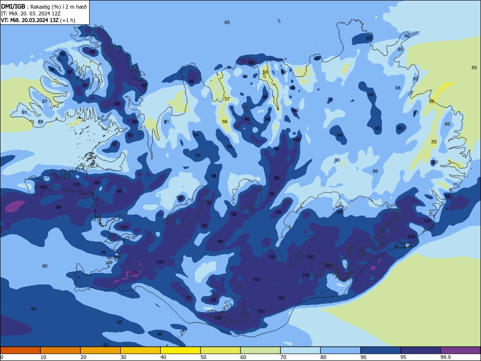The image size is (481, 361).
Task: Click the '10' legend scale label
Action: pyautogui.click(x=43, y=357)
